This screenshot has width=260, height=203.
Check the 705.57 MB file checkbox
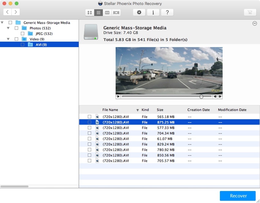tap(89, 161)
